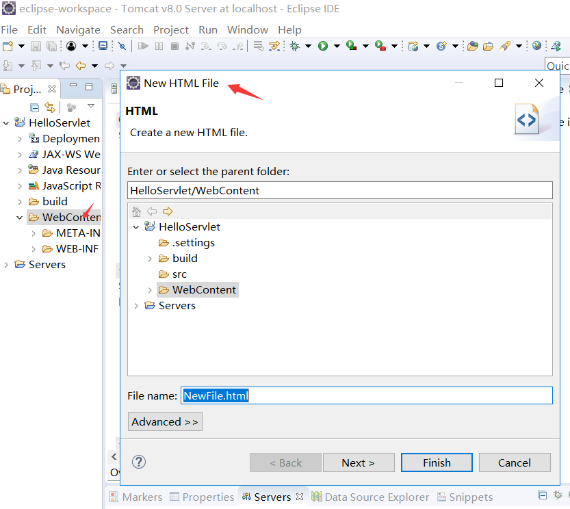570x509 pixels.
Task: Click the Save All icon
Action: [51, 46]
